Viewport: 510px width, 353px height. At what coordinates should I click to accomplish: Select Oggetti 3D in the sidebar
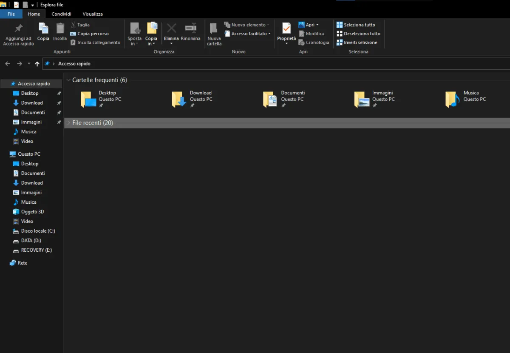28,212
